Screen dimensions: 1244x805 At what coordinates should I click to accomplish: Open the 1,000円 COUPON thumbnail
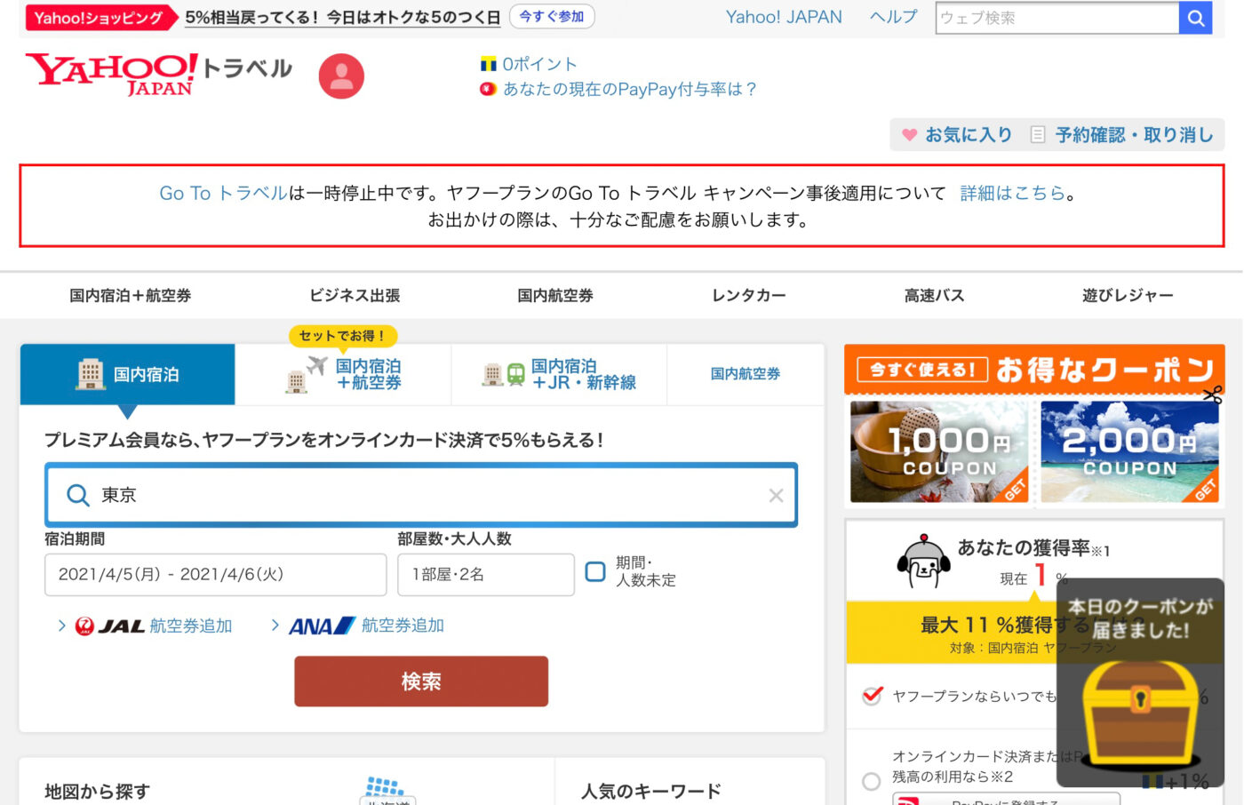(x=939, y=451)
